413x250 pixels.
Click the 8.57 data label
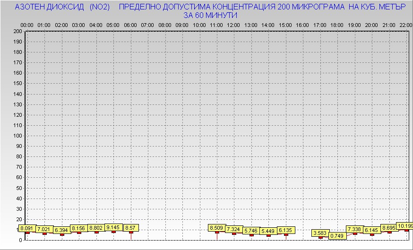click(x=131, y=228)
